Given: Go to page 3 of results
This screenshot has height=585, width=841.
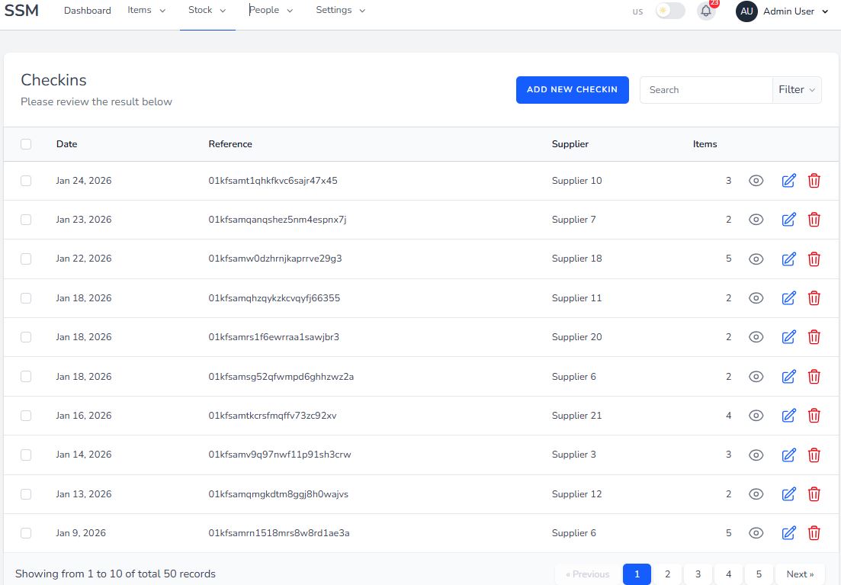Looking at the screenshot, I should tap(698, 574).
